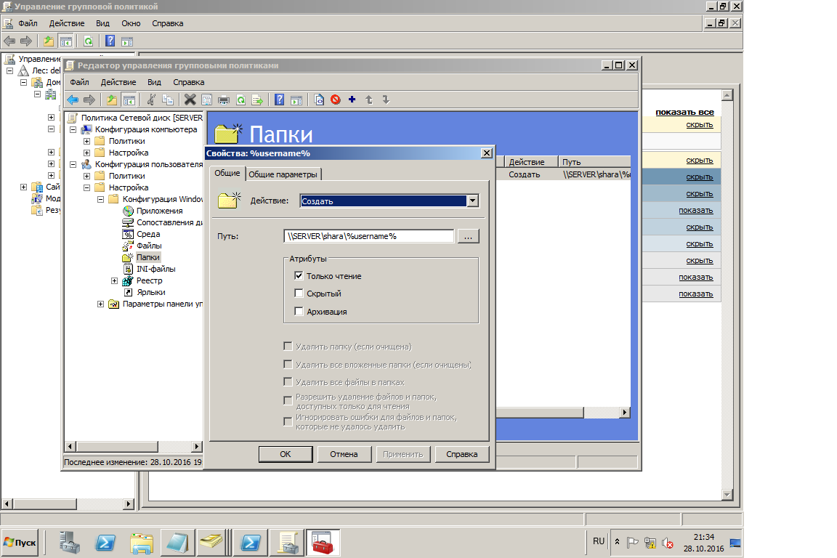837x558 pixels.
Task: Click the 'Применить' button
Action: pos(403,454)
